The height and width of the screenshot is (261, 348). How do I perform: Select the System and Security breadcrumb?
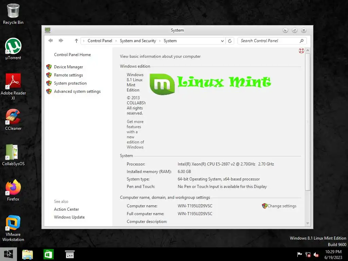138,41
